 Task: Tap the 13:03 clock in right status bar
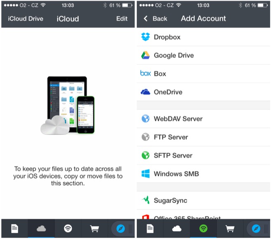click(203, 5)
